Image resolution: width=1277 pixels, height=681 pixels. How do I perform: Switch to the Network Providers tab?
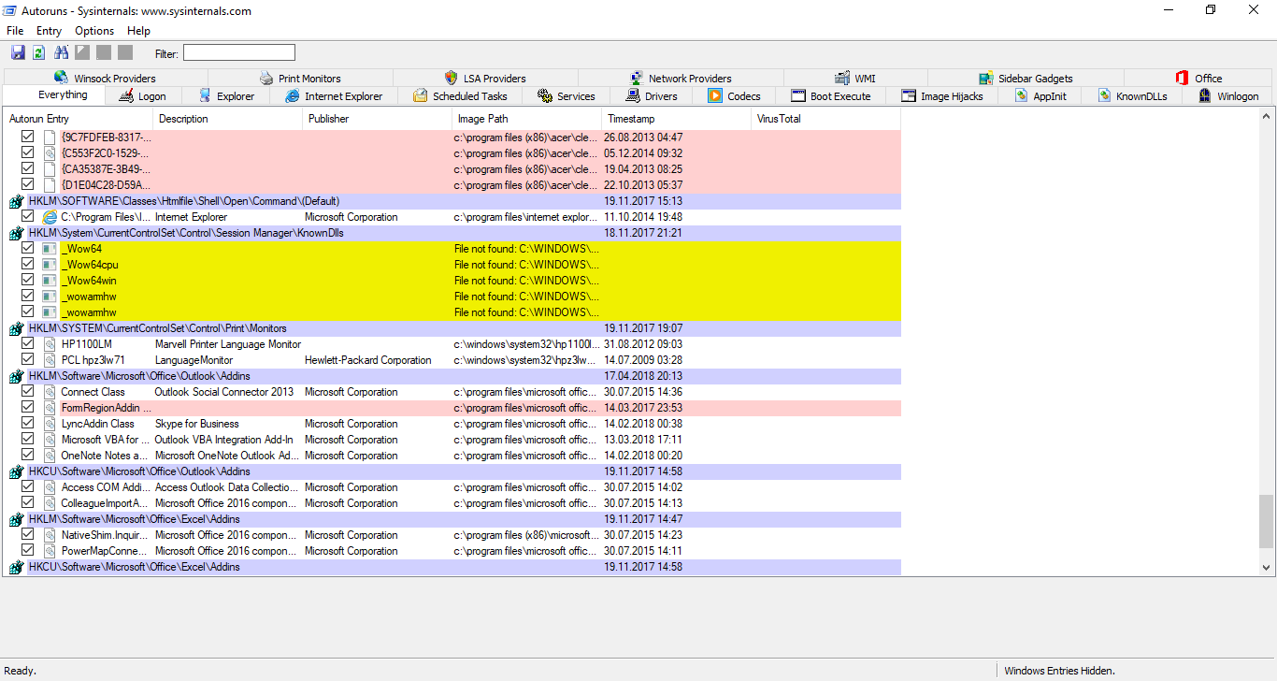point(681,79)
